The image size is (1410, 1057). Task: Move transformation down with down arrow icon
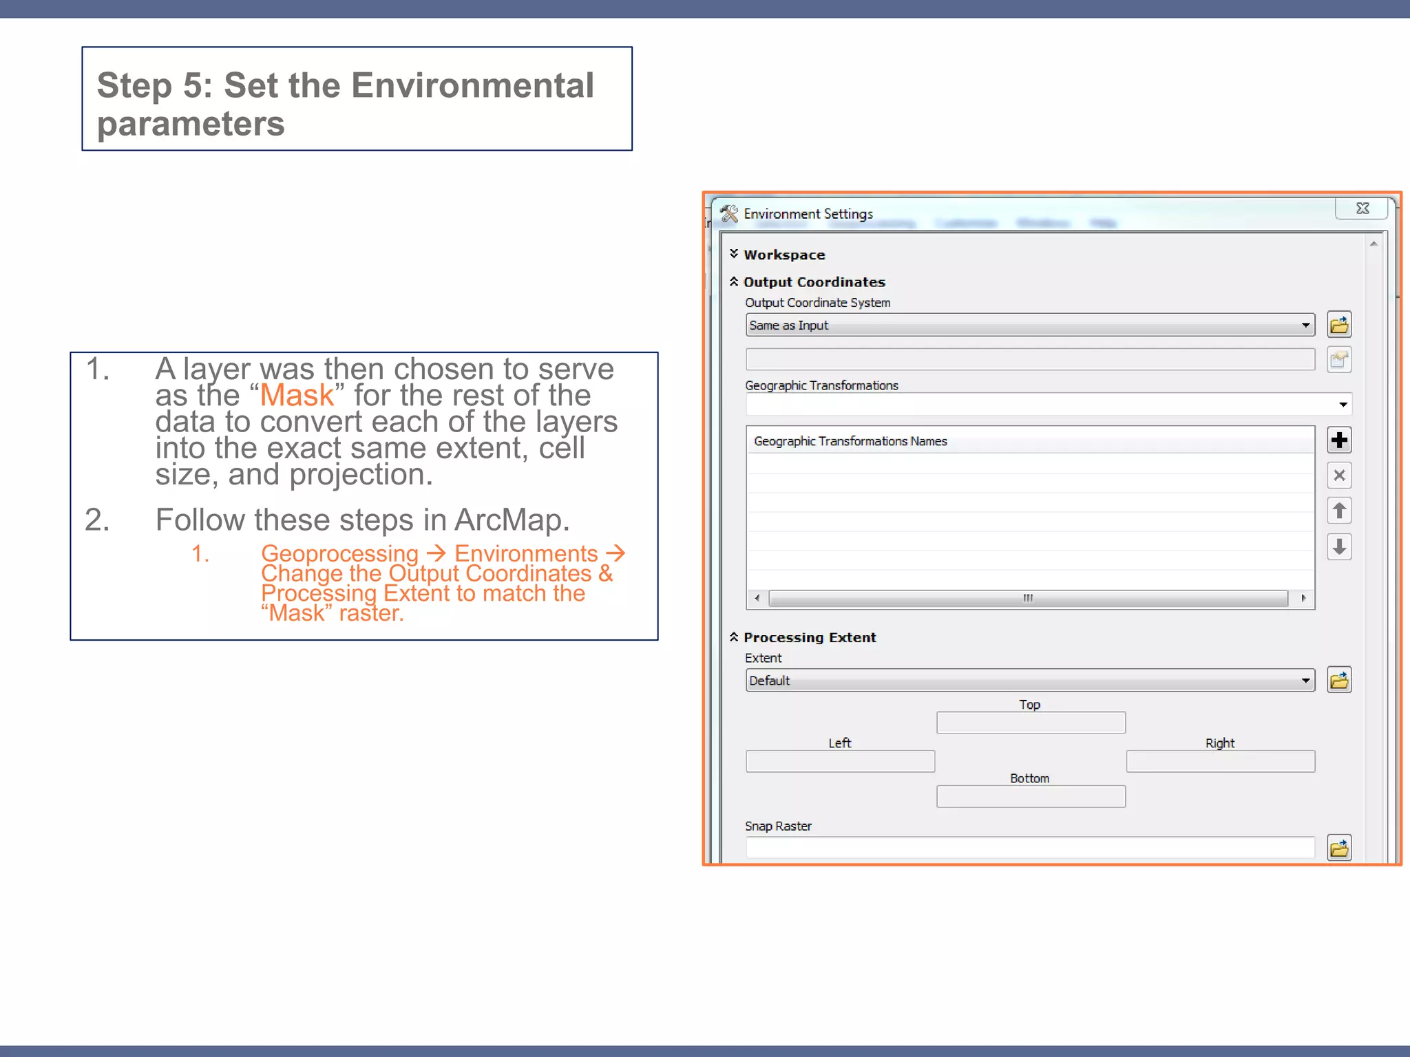(1339, 547)
